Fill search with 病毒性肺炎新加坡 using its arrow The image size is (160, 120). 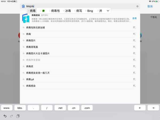click(x=134, y=27)
